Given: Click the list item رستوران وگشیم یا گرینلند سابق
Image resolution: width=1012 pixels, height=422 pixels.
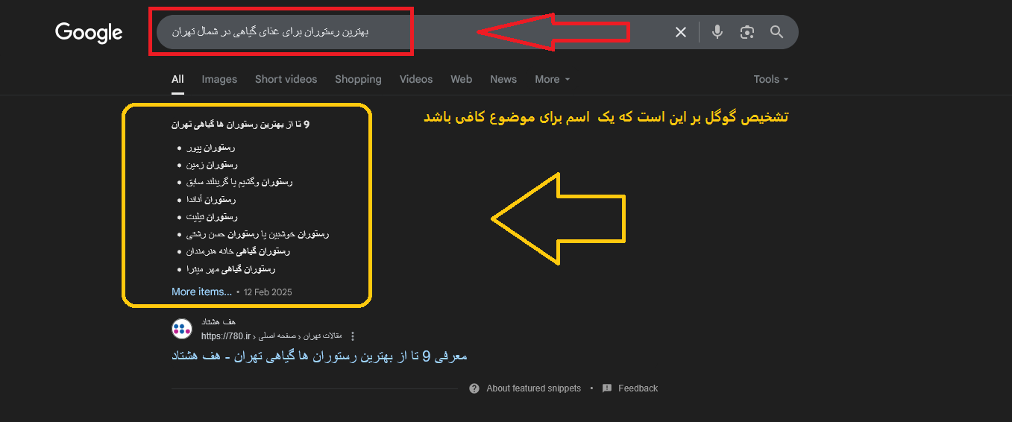Looking at the screenshot, I should (239, 182).
